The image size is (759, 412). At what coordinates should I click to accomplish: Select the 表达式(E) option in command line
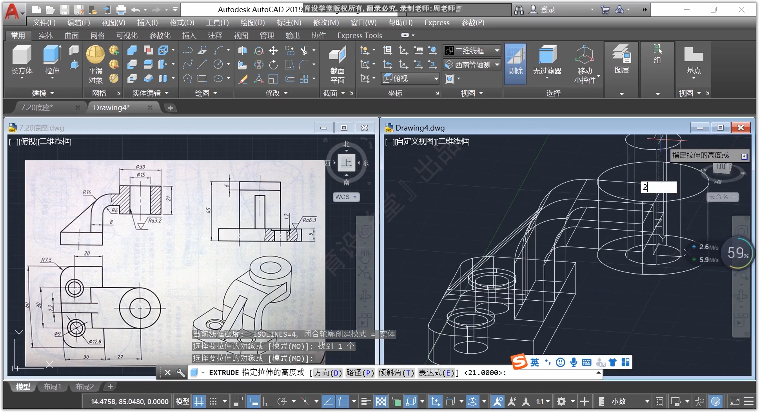point(436,372)
